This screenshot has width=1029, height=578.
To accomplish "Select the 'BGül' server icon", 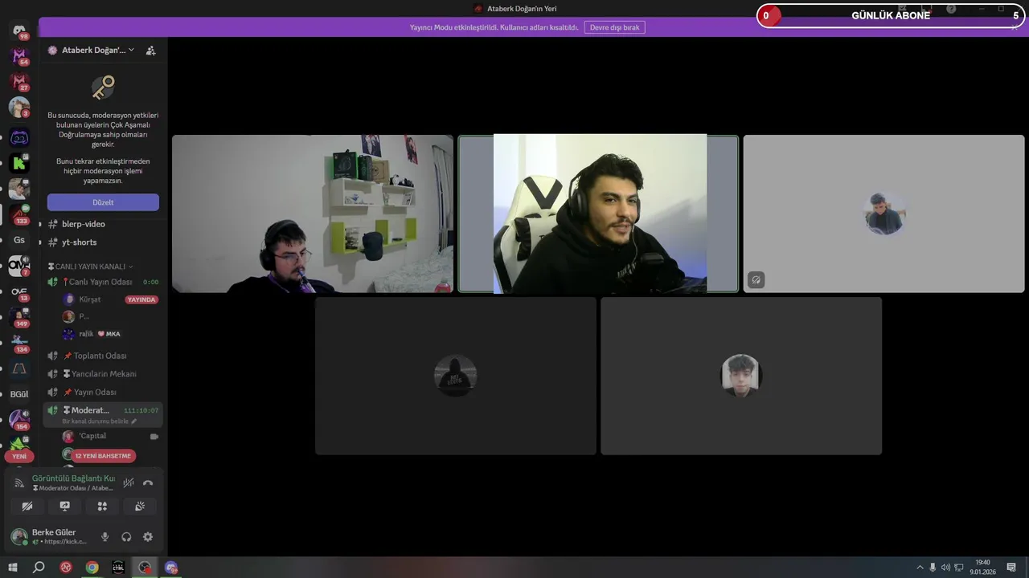I will (x=19, y=394).
